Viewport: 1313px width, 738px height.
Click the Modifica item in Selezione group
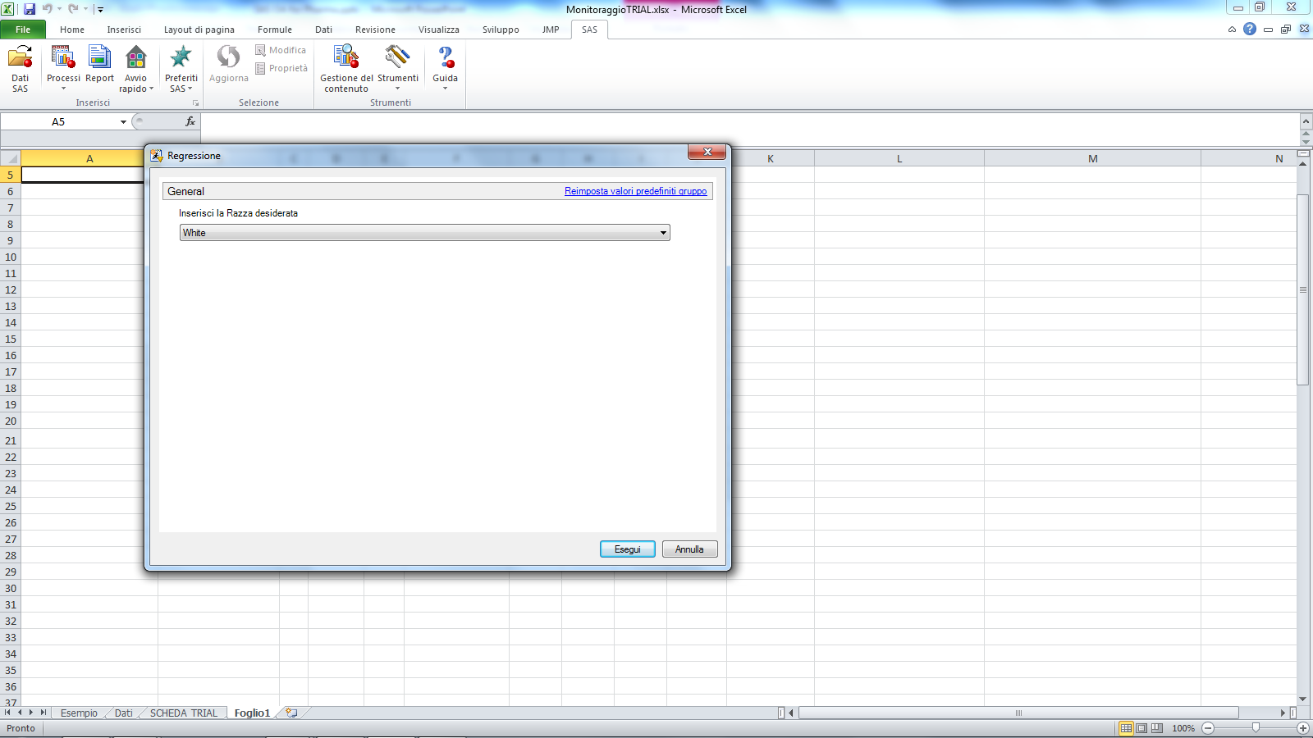[281, 50]
